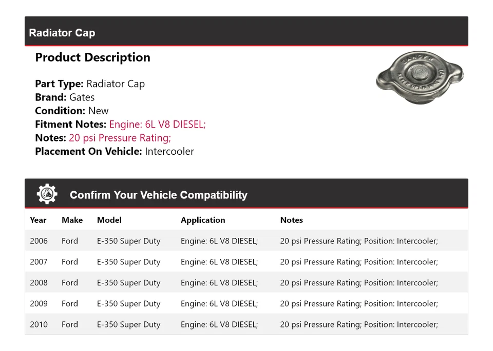Viewport: 493px width, 351px height.
Task: Click the 2006 table row
Action: tap(246, 240)
